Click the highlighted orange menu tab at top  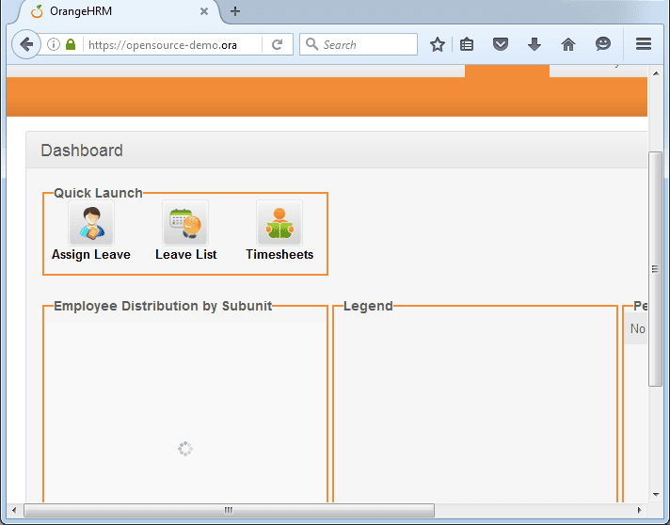click(507, 71)
